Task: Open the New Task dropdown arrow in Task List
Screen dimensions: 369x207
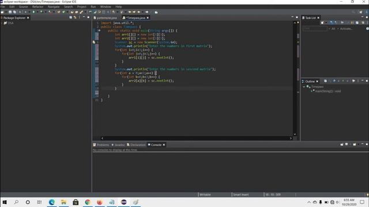Action: coord(326,22)
